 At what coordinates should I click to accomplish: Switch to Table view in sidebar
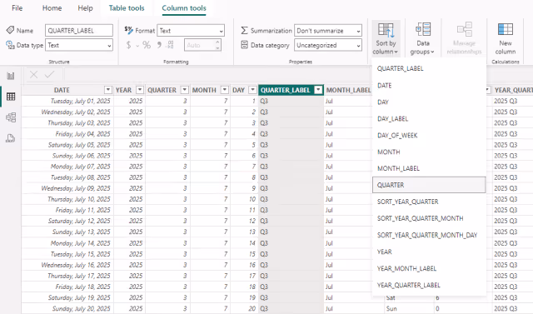point(11,97)
